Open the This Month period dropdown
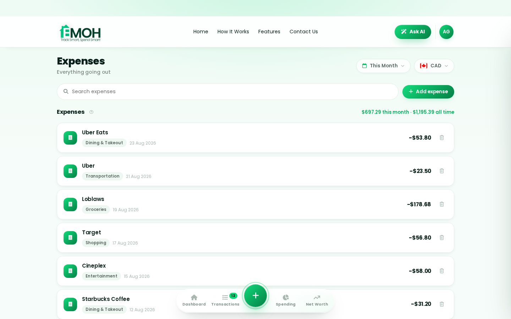Screen dimensions: 511x319 pyautogui.click(x=383, y=66)
